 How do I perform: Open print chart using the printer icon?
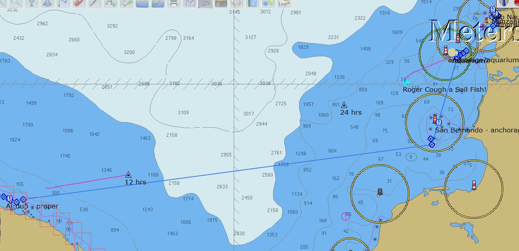tap(174, 3)
